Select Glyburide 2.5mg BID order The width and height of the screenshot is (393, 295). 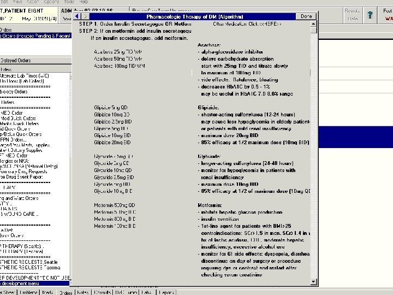[114, 178]
